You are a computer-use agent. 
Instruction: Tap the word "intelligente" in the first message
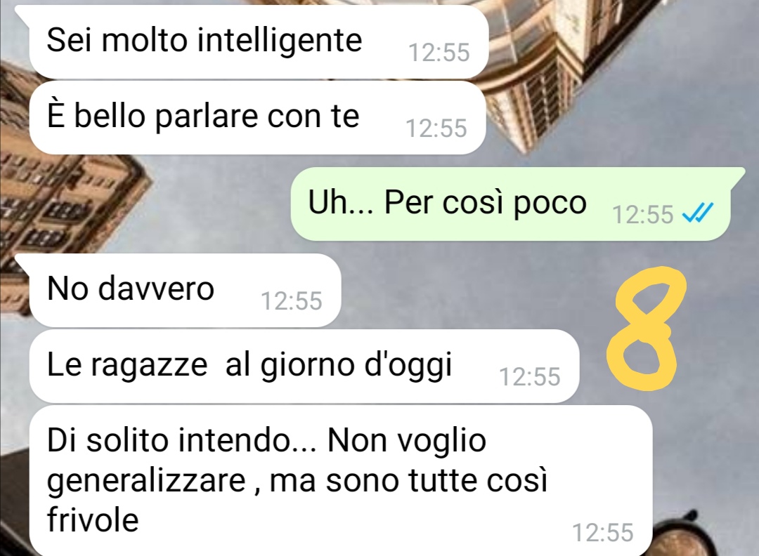tap(280, 41)
